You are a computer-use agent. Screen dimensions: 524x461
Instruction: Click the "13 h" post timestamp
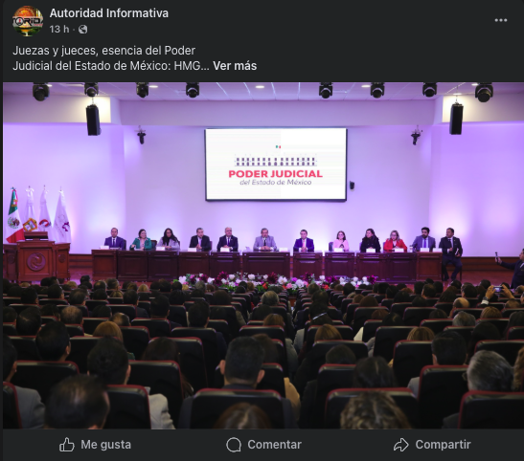(x=59, y=30)
